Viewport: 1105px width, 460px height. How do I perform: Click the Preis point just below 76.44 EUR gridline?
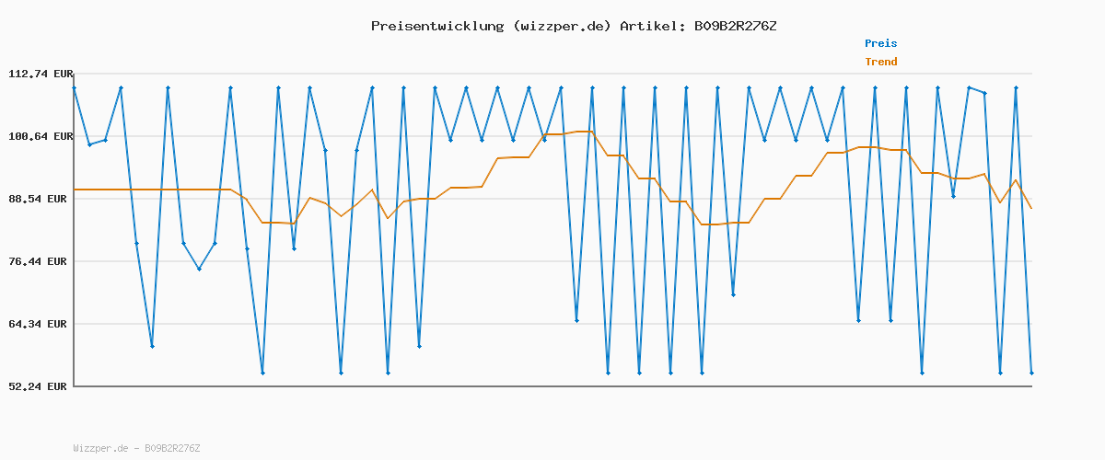[x=199, y=269]
